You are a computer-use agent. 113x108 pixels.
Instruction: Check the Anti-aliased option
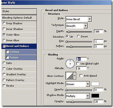(81, 76)
